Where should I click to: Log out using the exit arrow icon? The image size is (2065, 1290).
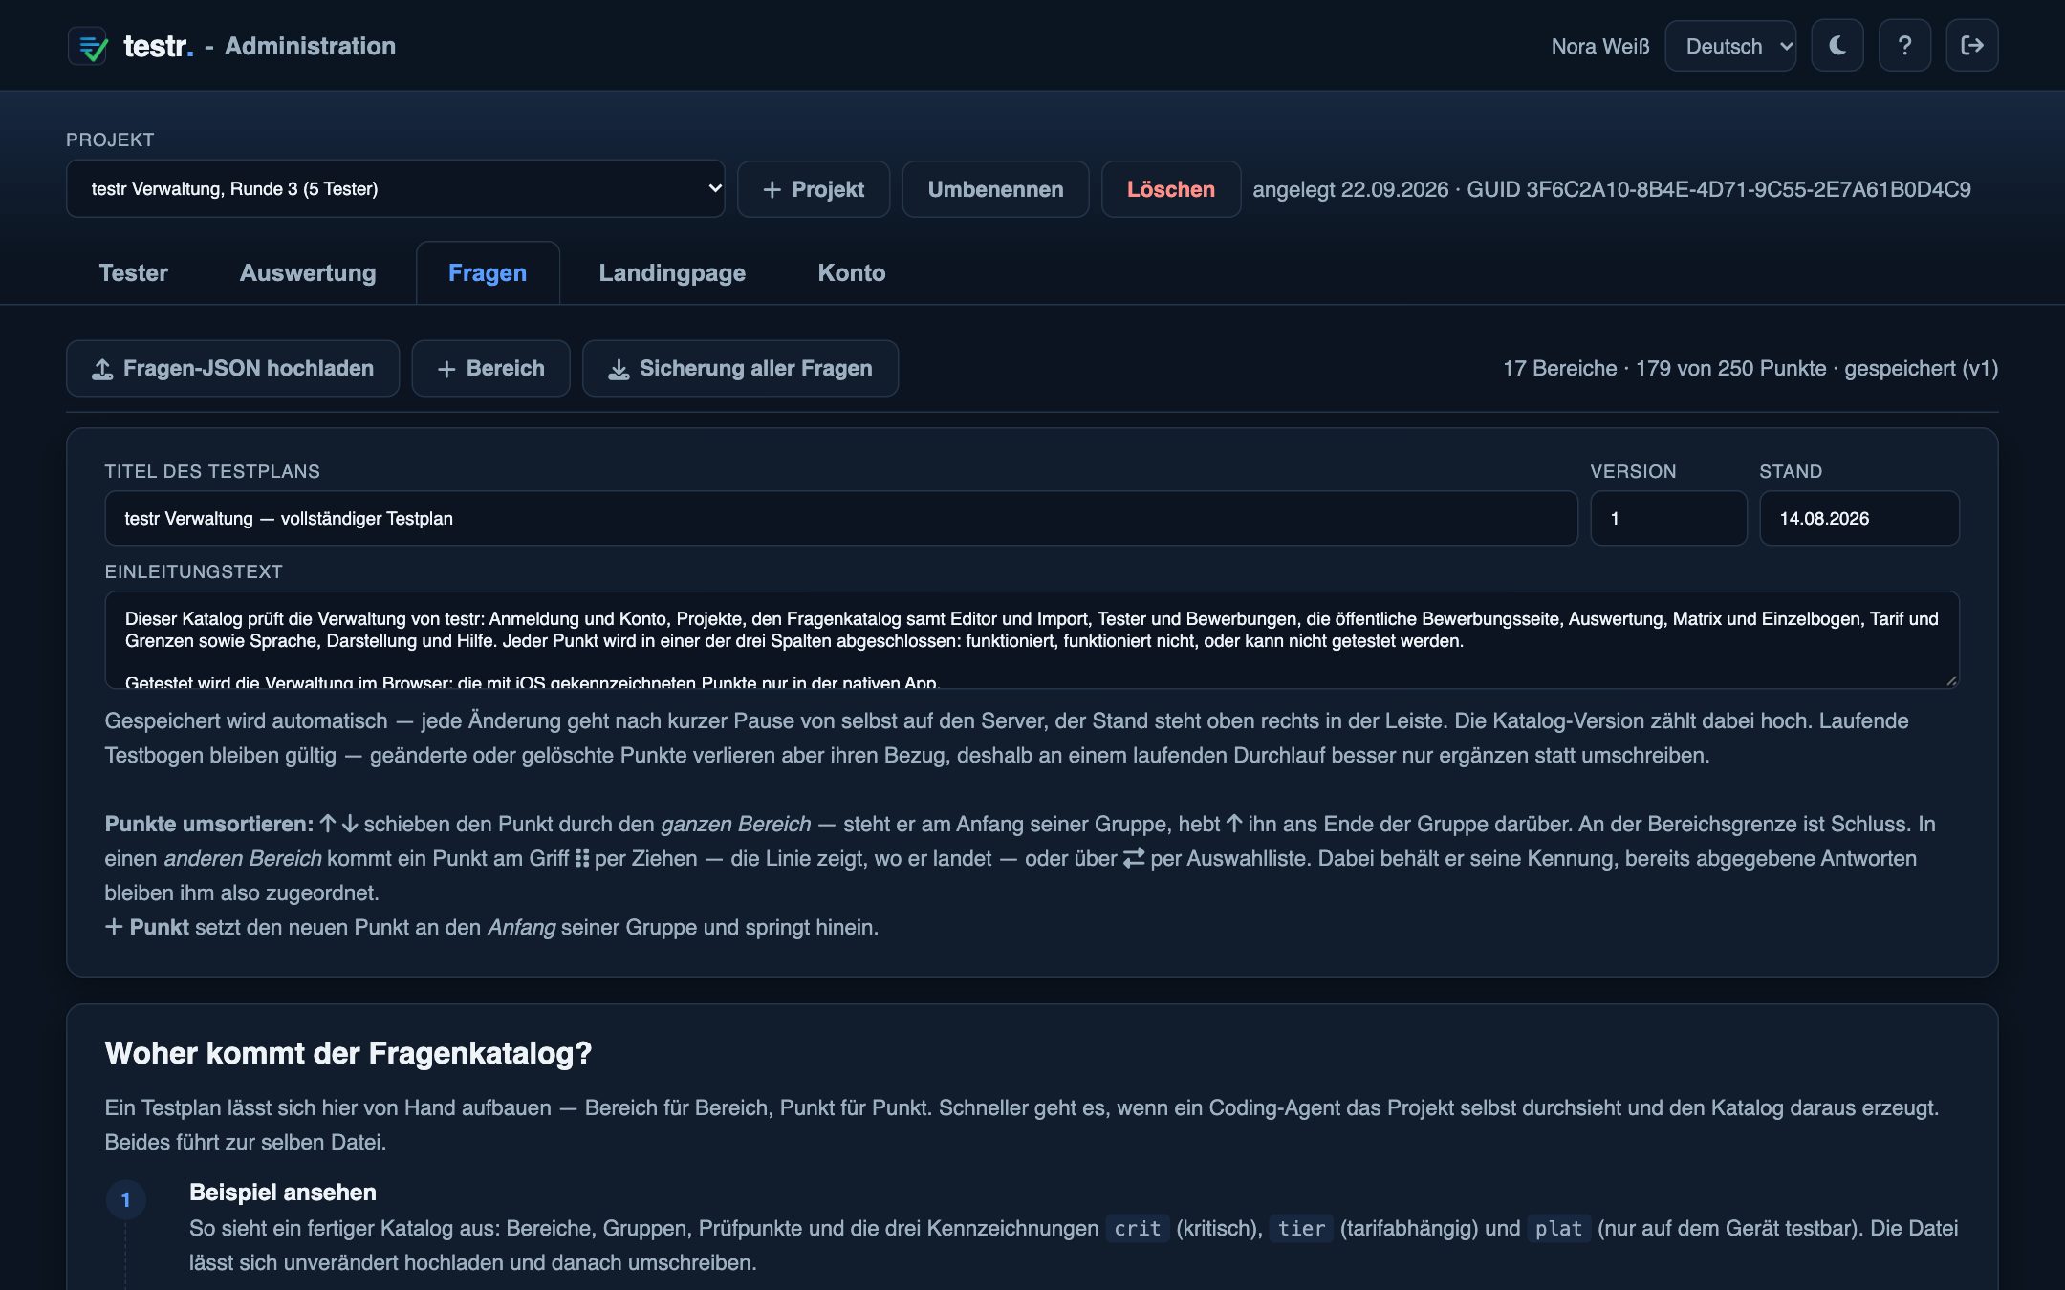(x=1971, y=46)
